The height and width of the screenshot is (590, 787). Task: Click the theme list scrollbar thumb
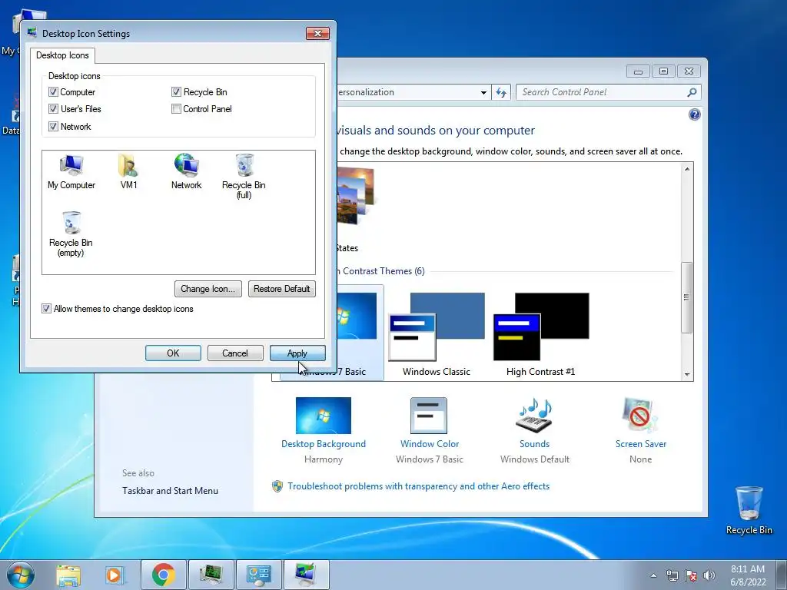coord(686,297)
